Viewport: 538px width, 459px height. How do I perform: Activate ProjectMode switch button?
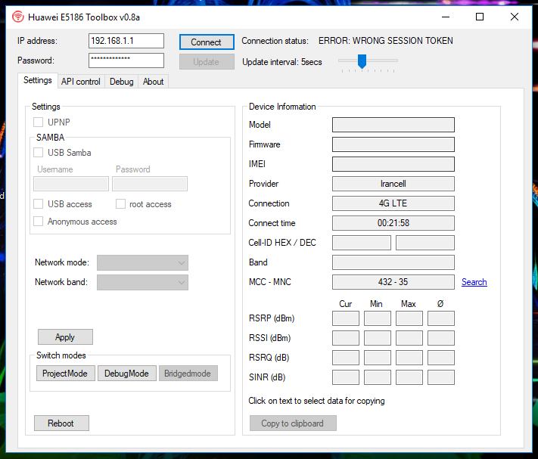65,374
